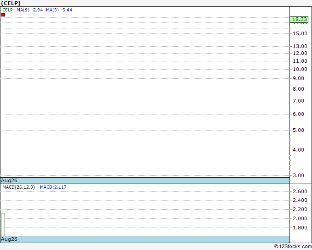The height and width of the screenshot is (250, 312).
Task: Click the 2.000 MACD axis label
Action: 300,218
